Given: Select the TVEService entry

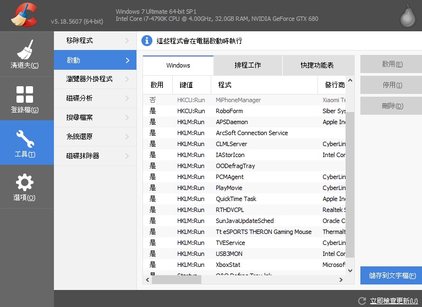Looking at the screenshot, I should pyautogui.click(x=244, y=243).
